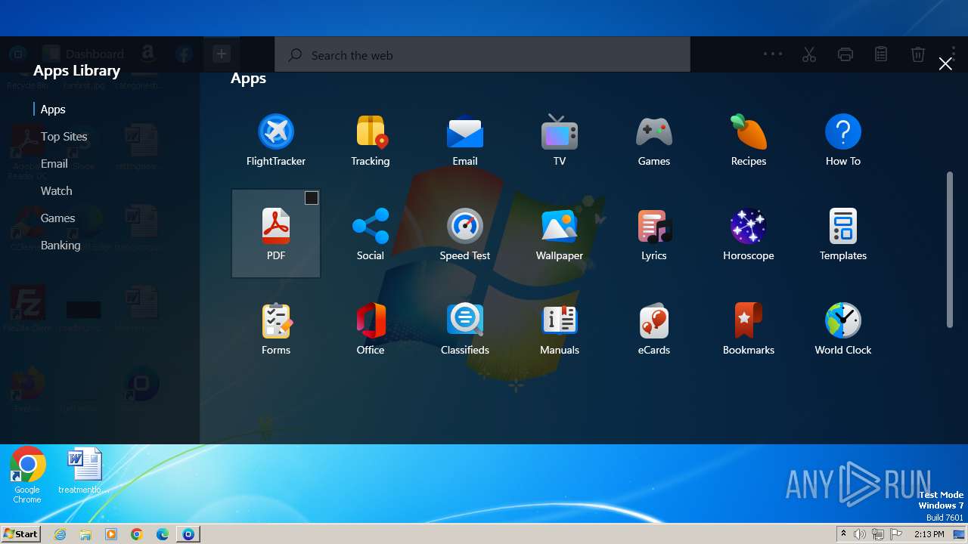Image resolution: width=968 pixels, height=544 pixels.
Task: Select Top Sites category
Action: (64, 137)
